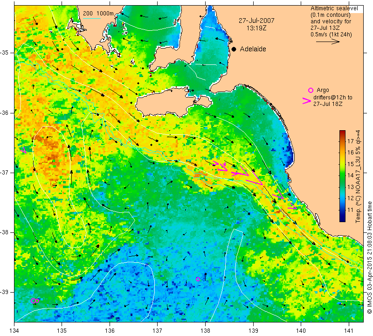The height and width of the screenshot is (336, 373).
Task: Click the magenta drifter arrowhead legend symbol
Action: tap(307, 101)
